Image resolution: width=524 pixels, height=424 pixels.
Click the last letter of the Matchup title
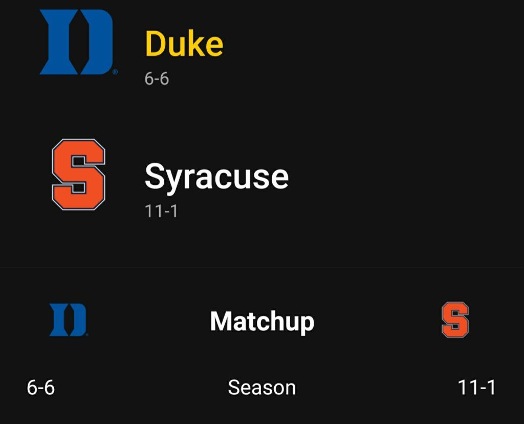point(305,324)
